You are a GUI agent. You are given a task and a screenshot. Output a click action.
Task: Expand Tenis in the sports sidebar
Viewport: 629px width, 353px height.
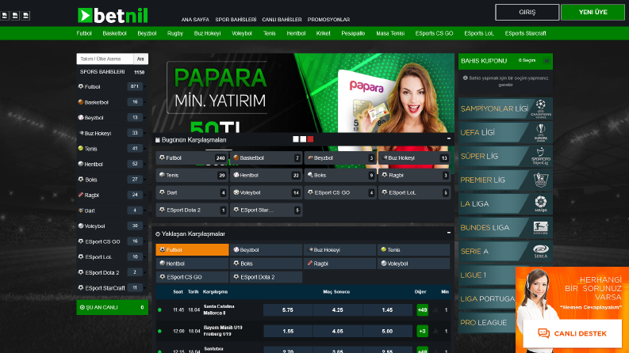point(113,149)
